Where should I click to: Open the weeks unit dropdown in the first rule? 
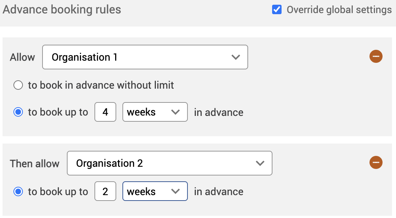[155, 112]
